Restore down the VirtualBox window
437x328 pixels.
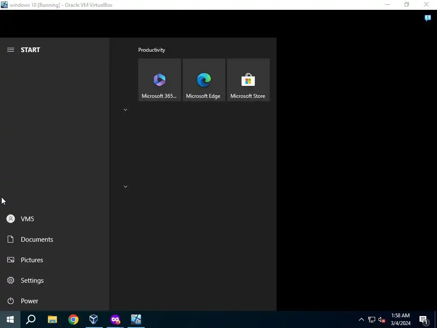[x=407, y=5]
